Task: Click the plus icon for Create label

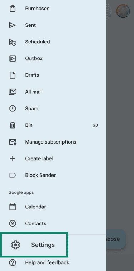Action: (x=13, y=159)
